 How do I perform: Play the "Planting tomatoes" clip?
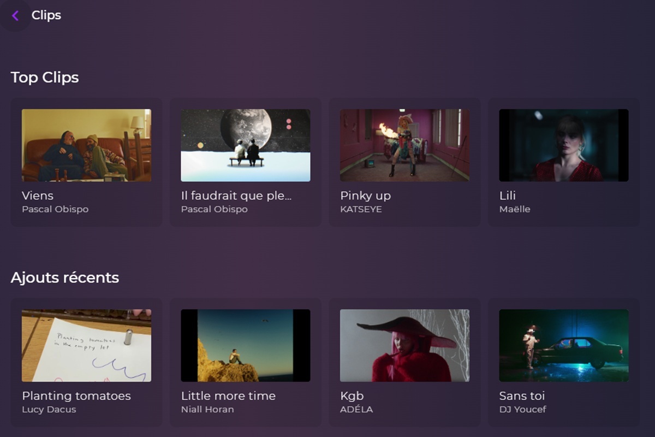[86, 345]
